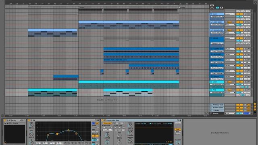
Task: Click the EQ Freq knob
Action: 31,125
